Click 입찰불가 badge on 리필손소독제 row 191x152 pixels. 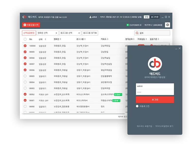tap(116, 101)
